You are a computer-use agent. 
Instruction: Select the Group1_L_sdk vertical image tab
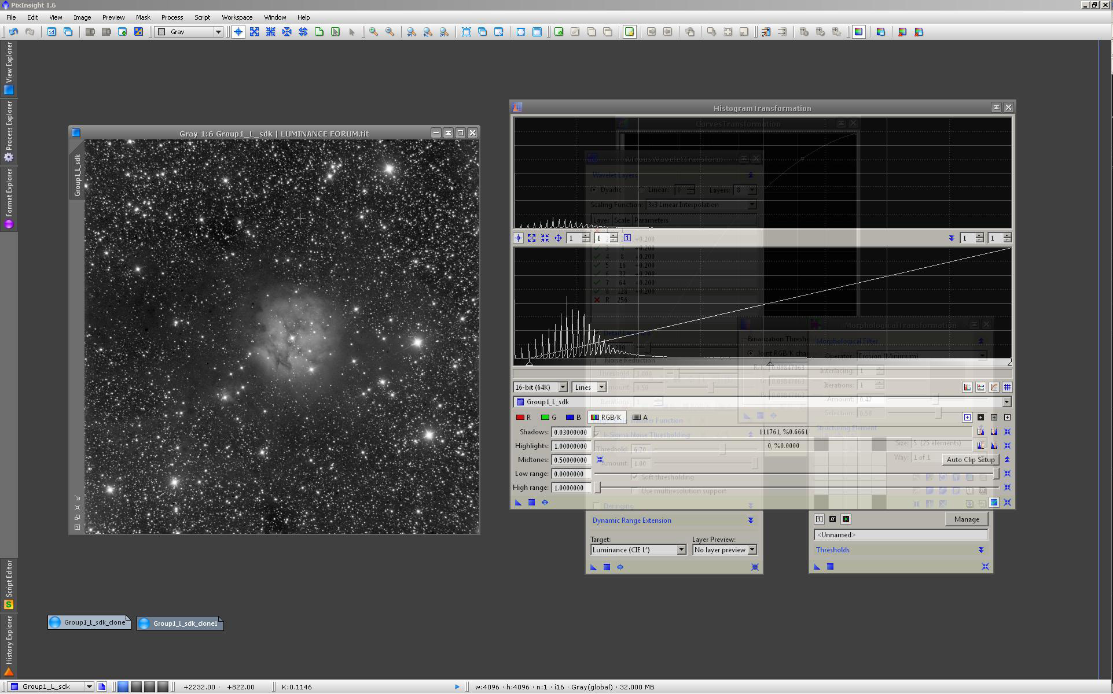point(77,175)
